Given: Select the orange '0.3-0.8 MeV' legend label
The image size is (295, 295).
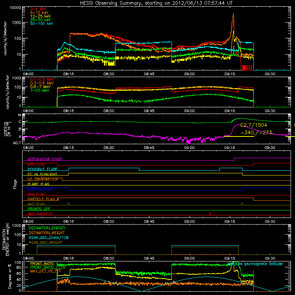Looking at the screenshot, I should pos(42,83).
